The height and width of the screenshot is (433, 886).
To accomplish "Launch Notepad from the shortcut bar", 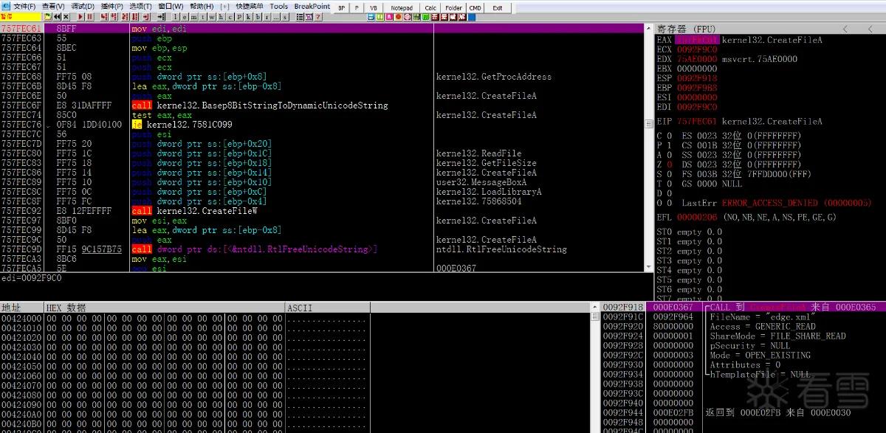I will pyautogui.click(x=402, y=8).
